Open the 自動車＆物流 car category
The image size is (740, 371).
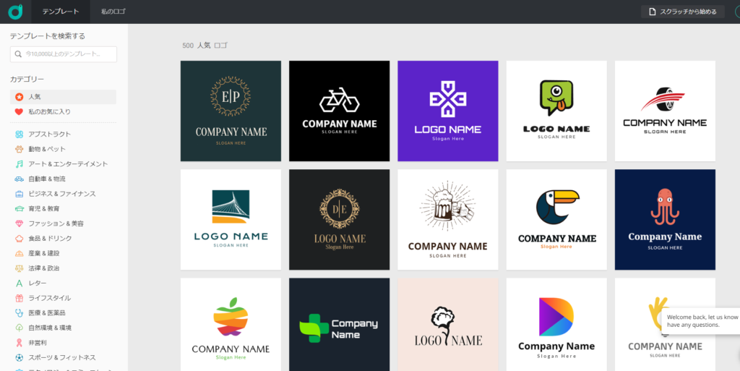click(x=46, y=179)
